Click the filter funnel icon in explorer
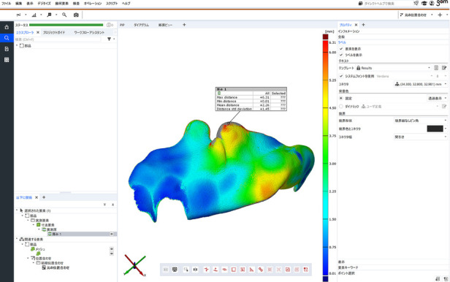The height and width of the screenshot is (282, 450). 109,39
